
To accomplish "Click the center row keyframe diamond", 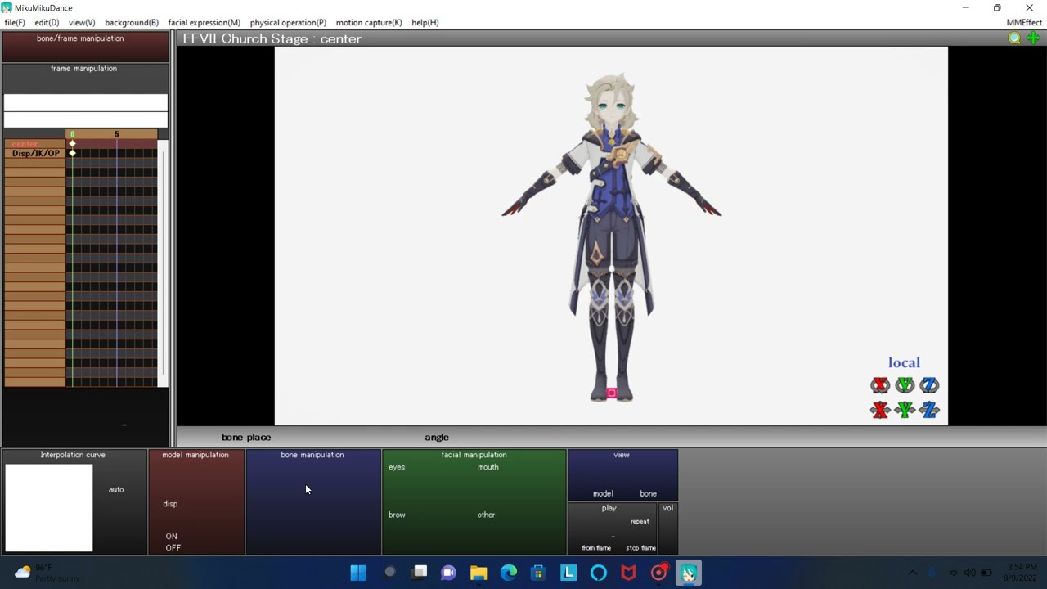I will (x=72, y=144).
